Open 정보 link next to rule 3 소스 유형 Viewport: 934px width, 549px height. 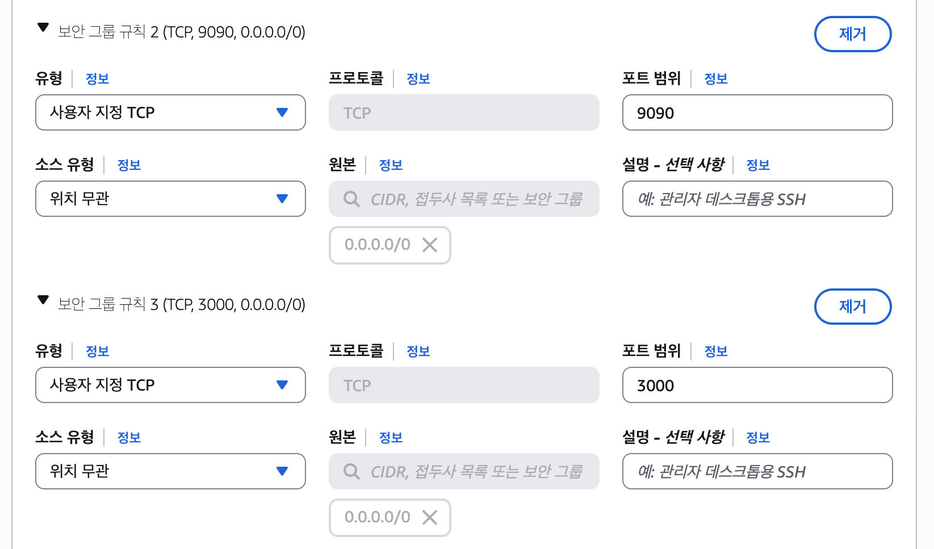[x=129, y=438]
